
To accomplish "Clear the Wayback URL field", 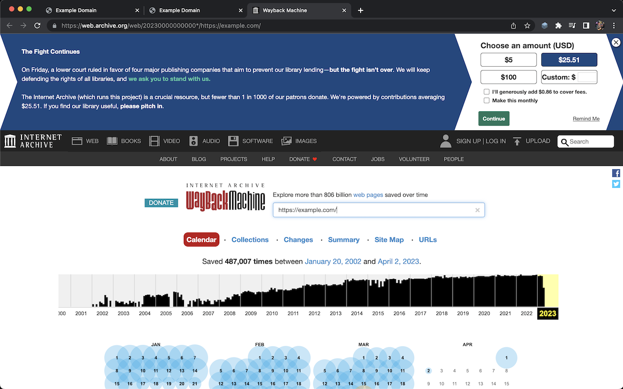I will click(x=477, y=210).
